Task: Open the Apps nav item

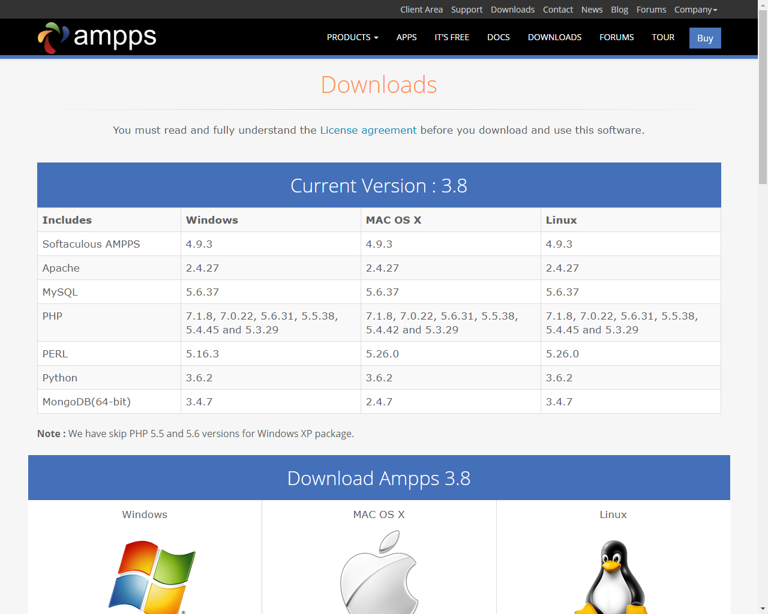Action: click(x=406, y=37)
